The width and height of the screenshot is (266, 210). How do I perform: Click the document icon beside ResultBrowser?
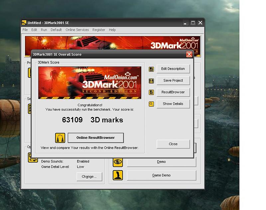click(x=151, y=92)
